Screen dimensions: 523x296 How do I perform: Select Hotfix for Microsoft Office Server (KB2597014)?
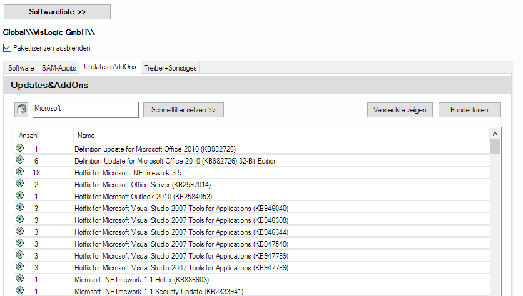point(143,185)
